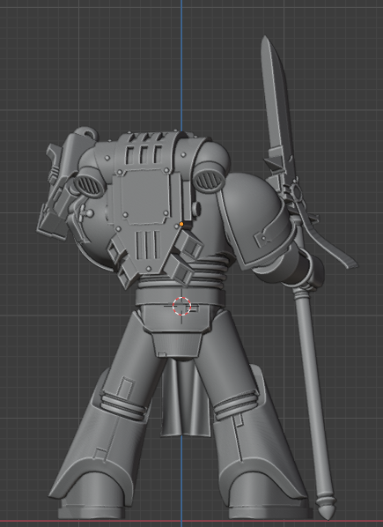Select the top backpack vent slots
Image resolution: width=383 pixels, height=527 pixels.
144,153
